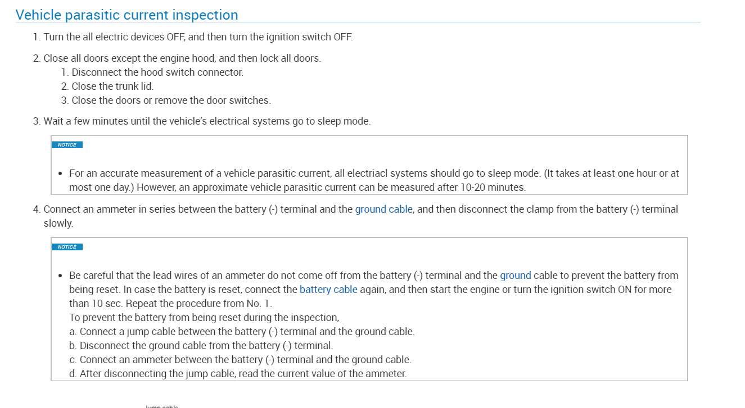The width and height of the screenshot is (745, 408).
Task: Click the 'Close the trunk lid' sub-step
Action: tap(112, 86)
